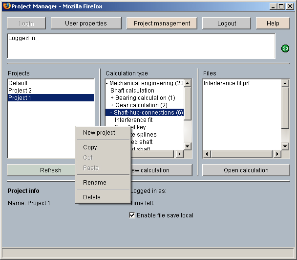297x260 pixels.
Task: Click the Open calculation button
Action: click(x=246, y=170)
